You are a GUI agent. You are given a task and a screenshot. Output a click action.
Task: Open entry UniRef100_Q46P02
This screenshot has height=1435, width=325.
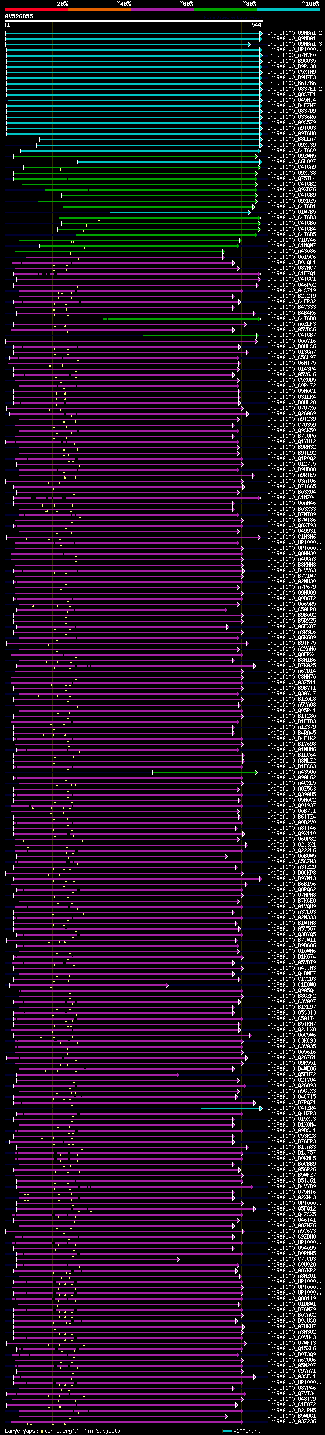(x=291, y=285)
